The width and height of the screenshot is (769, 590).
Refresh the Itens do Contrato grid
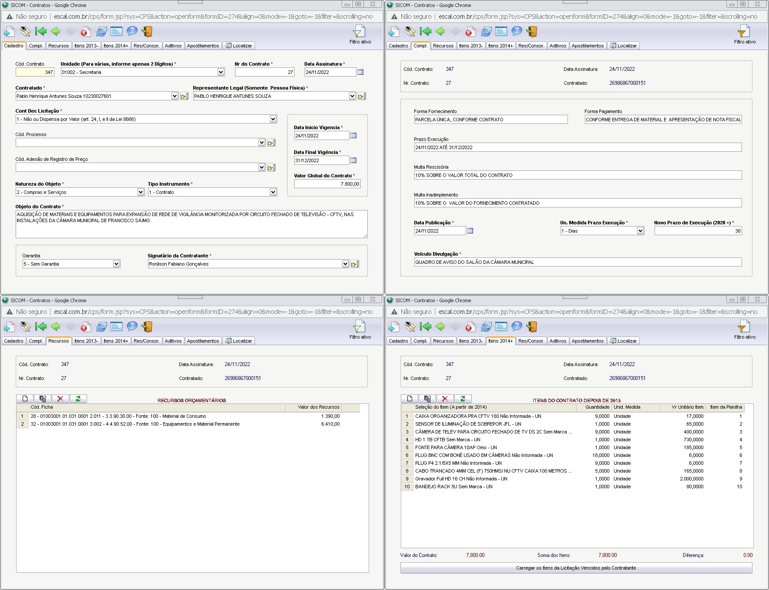click(463, 399)
